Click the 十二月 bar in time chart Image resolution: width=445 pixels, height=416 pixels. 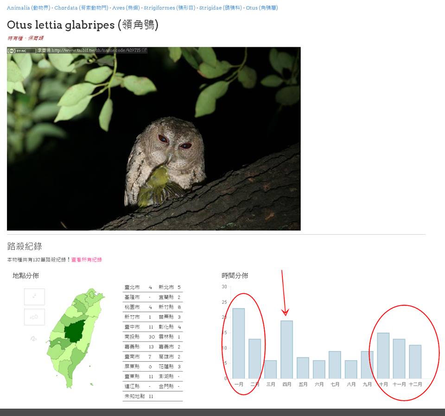(415, 361)
